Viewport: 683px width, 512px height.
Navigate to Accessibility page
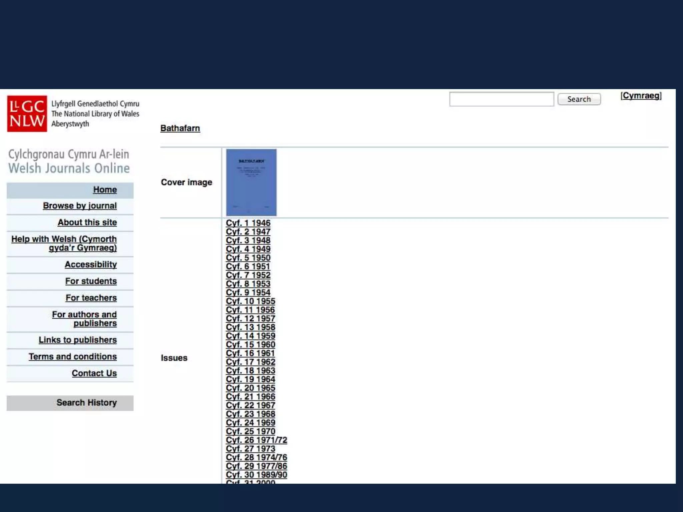tap(91, 264)
